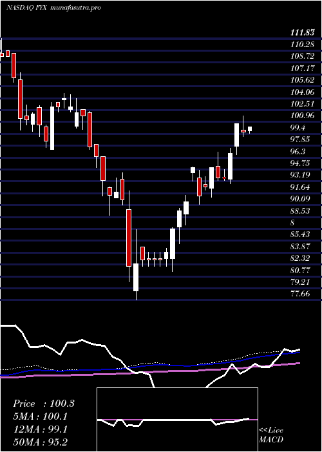Select the 85.43 price axis label
This screenshot has width=322, height=452.
(301, 234)
